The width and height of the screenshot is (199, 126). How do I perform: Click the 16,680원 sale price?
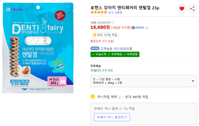pyautogui.click(x=100, y=27)
